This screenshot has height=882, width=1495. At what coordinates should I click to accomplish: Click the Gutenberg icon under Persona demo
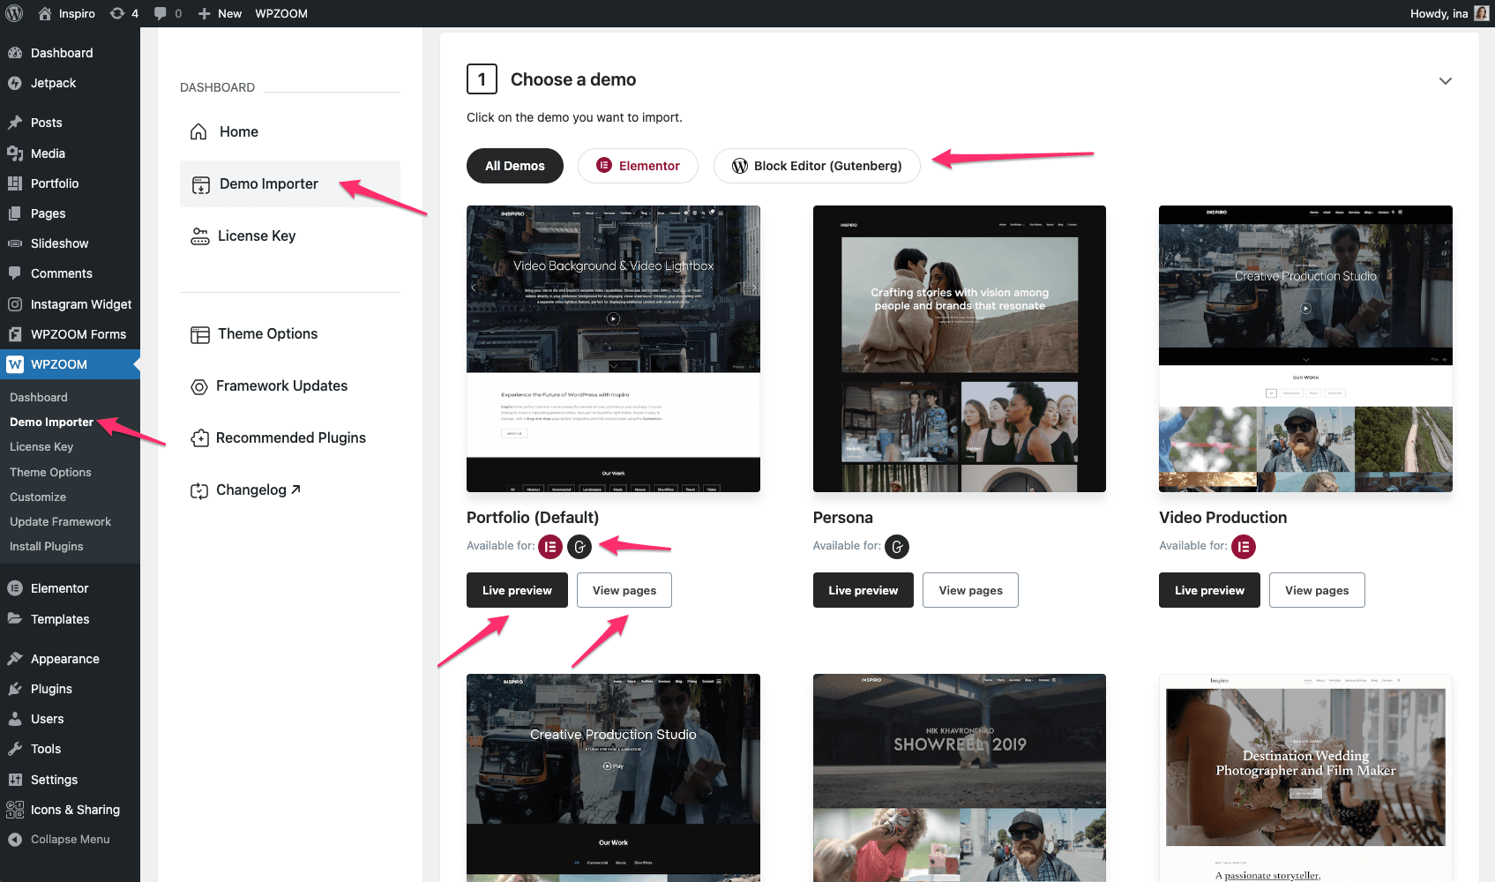click(896, 547)
